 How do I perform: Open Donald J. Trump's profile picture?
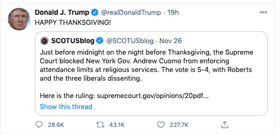[x=19, y=19]
